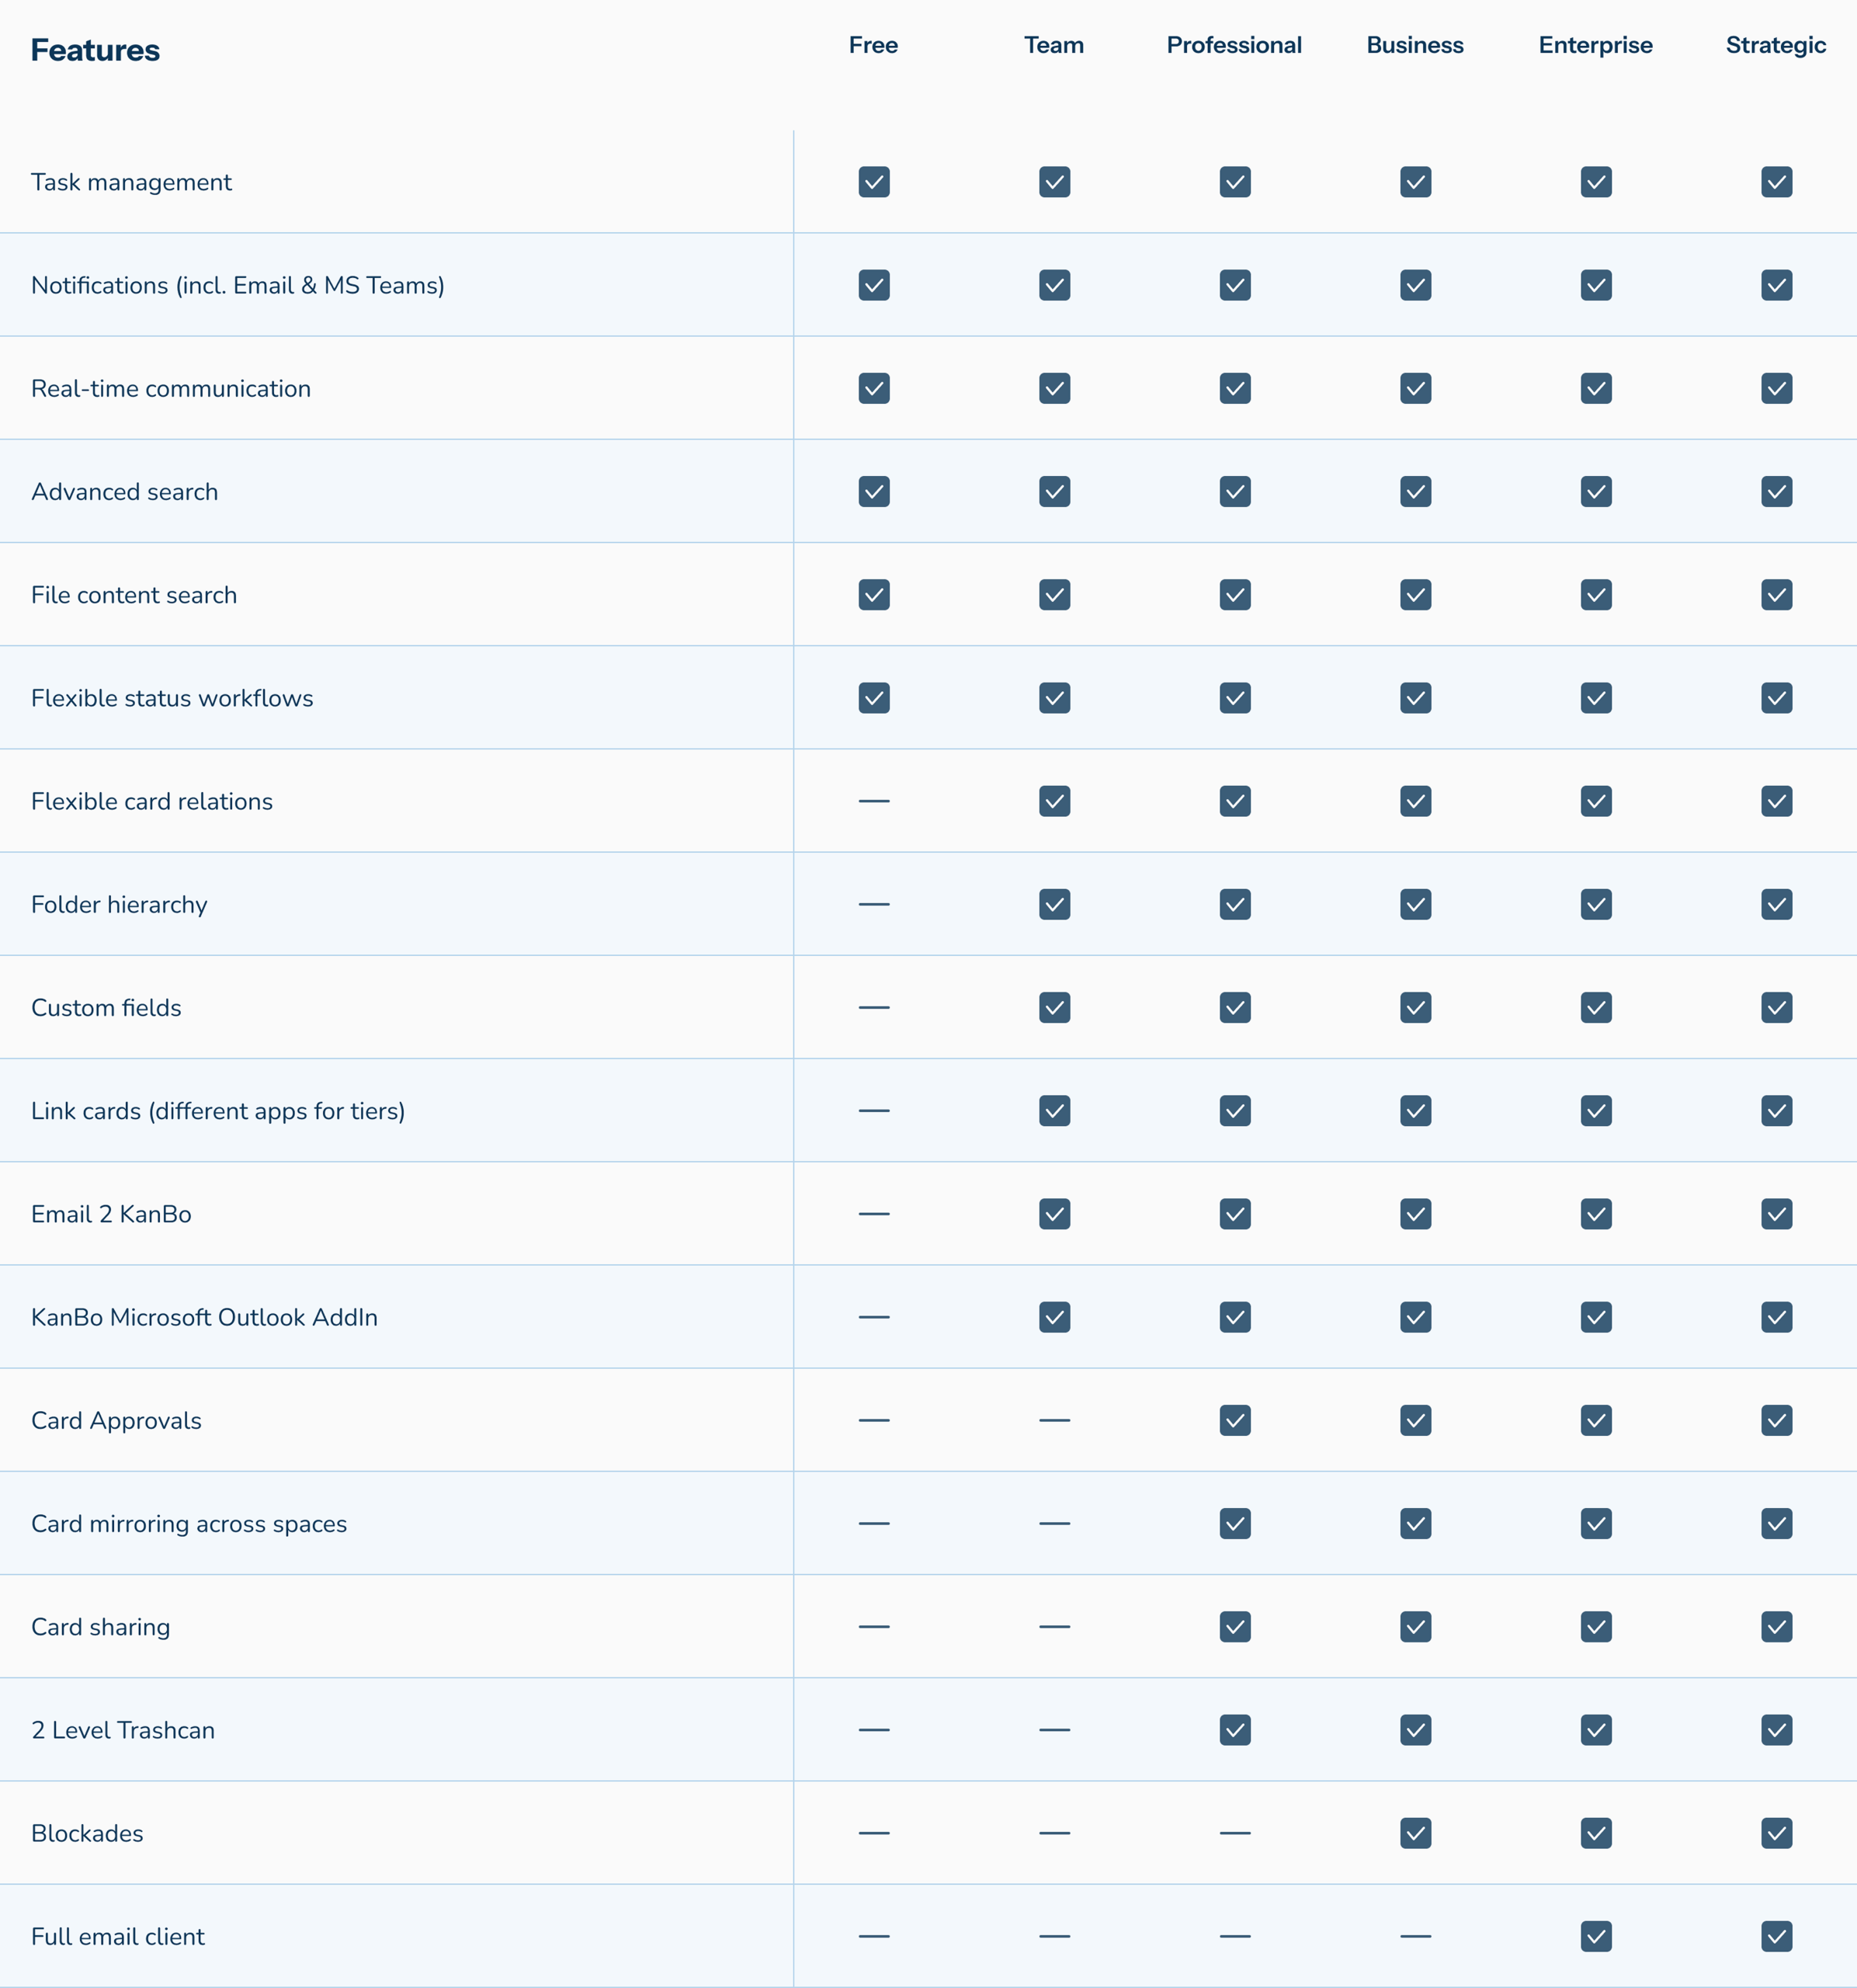Viewport: 1857px width, 1988px height.
Task: Click Blockades dash under Professional column
Action: [x=1235, y=1833]
